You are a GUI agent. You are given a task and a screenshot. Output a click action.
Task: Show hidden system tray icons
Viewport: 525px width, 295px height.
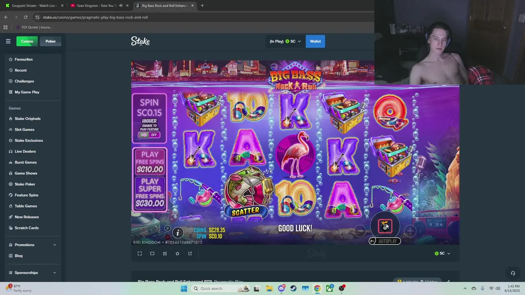(465, 288)
